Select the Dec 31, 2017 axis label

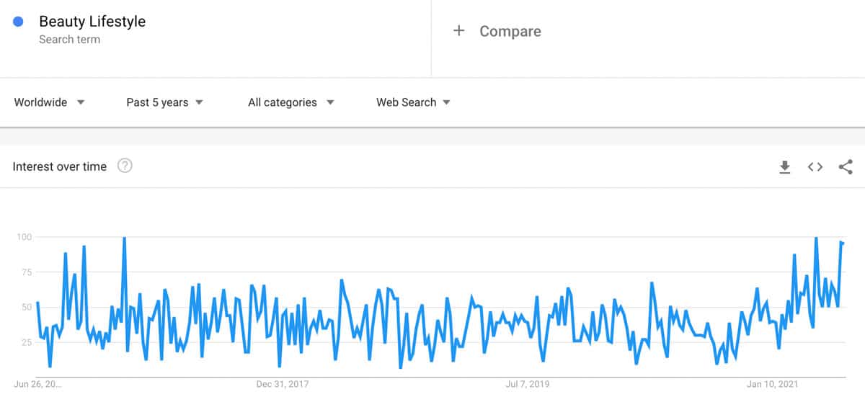click(283, 384)
